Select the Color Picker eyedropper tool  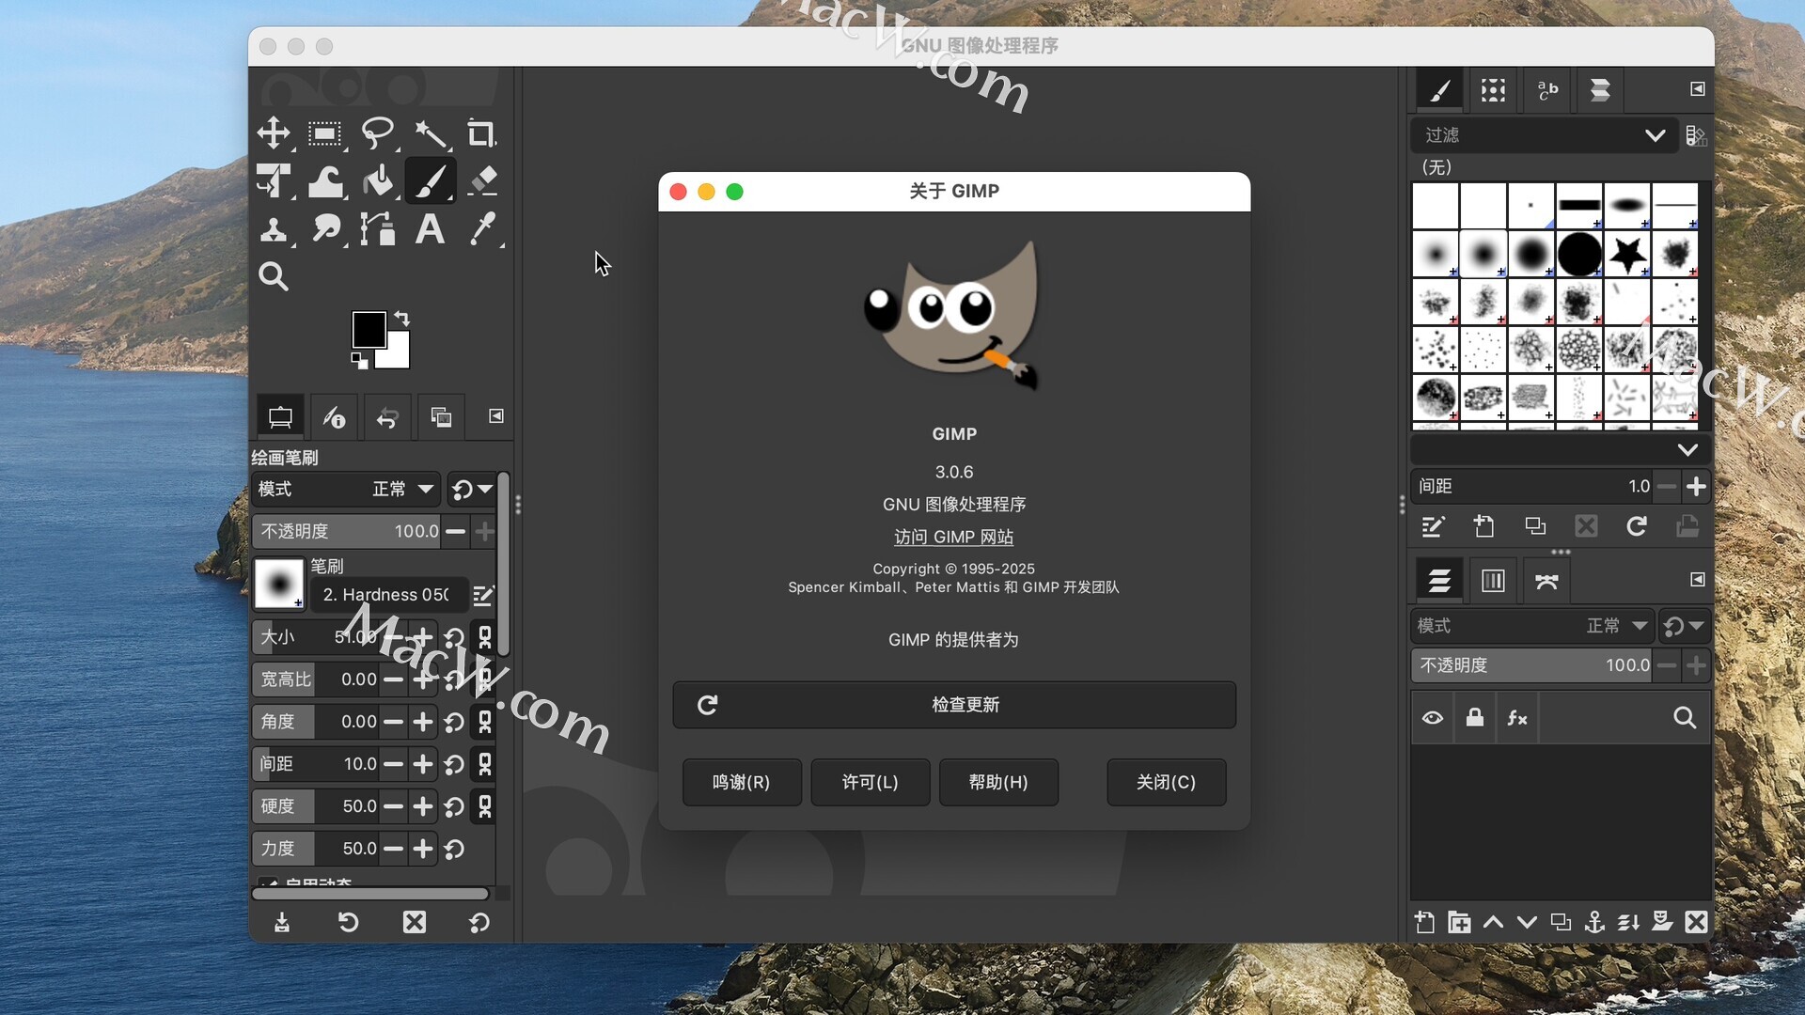(482, 228)
